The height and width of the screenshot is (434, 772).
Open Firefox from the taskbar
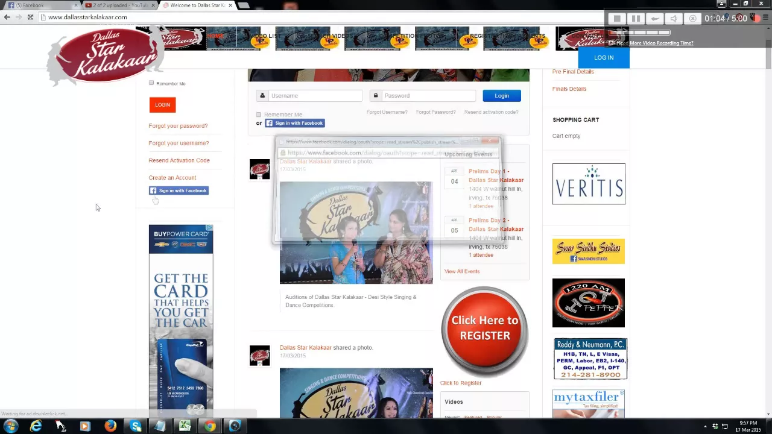pyautogui.click(x=110, y=426)
